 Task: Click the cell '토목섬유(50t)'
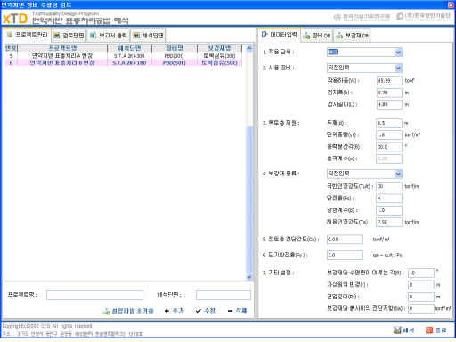(219, 63)
